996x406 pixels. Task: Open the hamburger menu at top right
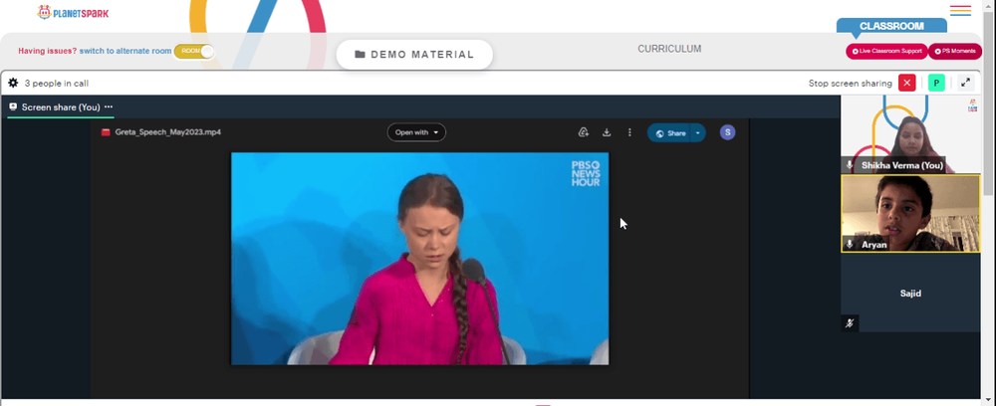(x=960, y=11)
